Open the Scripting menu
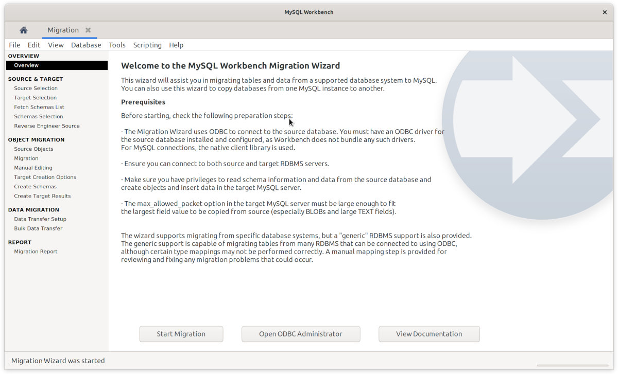 tap(147, 45)
